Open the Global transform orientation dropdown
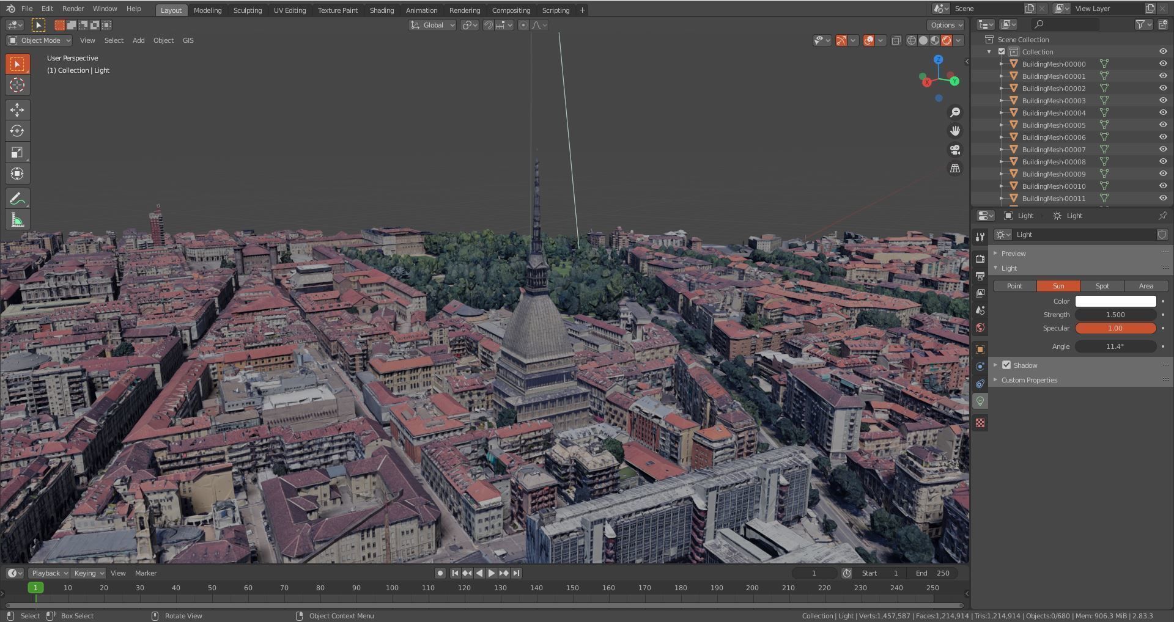The width and height of the screenshot is (1174, 622). click(432, 25)
